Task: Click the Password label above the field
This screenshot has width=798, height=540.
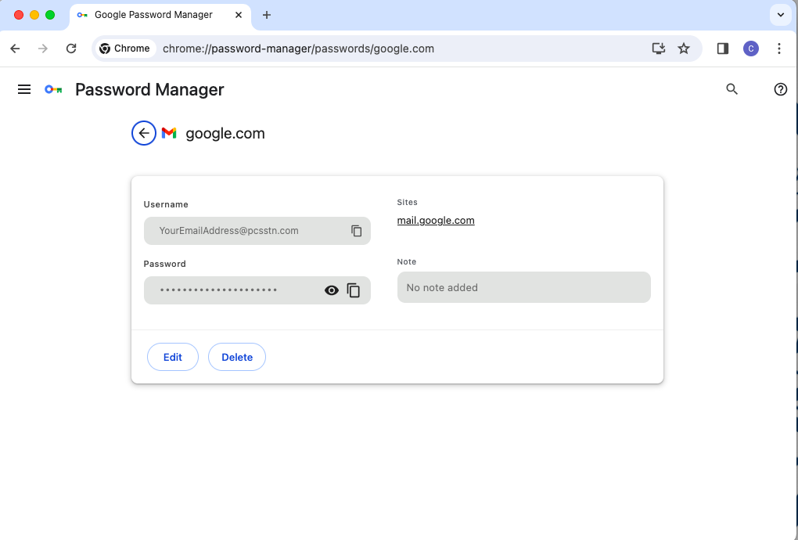Action: 165,264
